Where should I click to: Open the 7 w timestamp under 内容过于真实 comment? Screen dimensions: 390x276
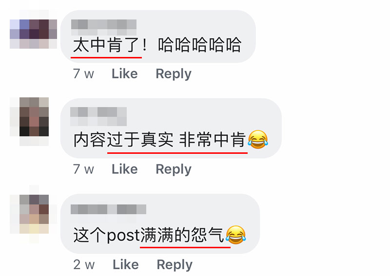coord(83,169)
